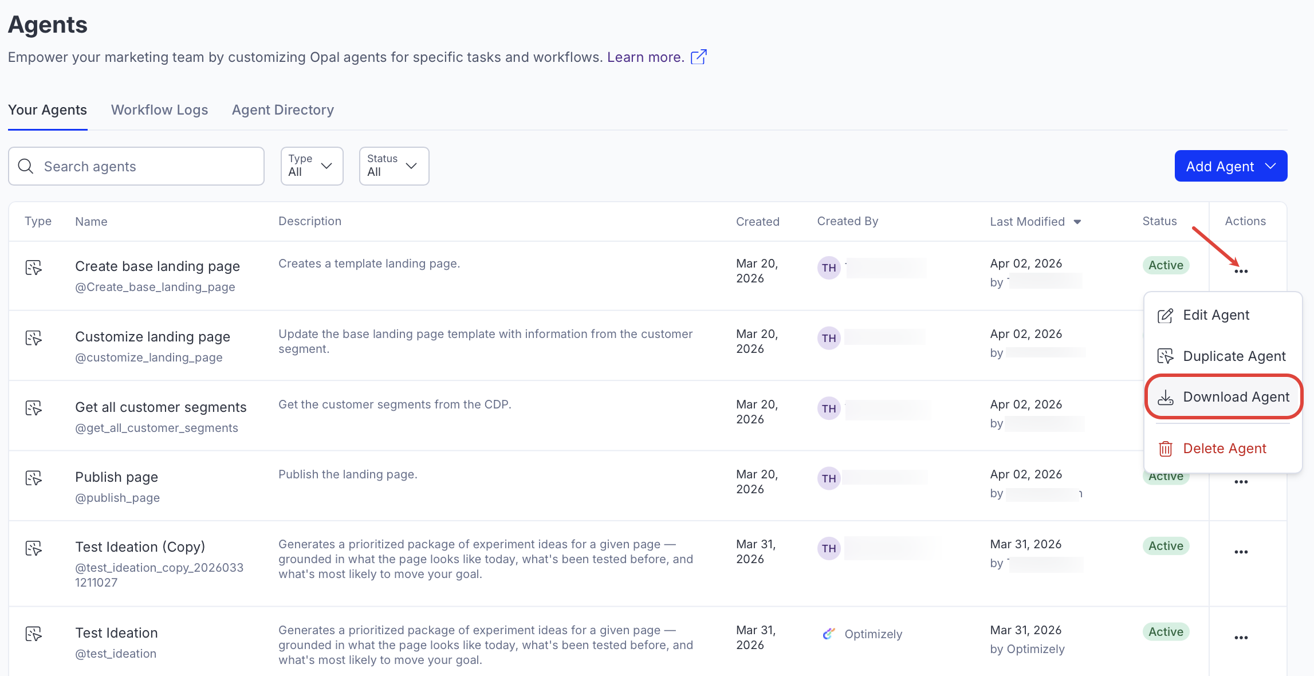Click the Learn more link
Screen dimensions: 1314x676
point(645,57)
